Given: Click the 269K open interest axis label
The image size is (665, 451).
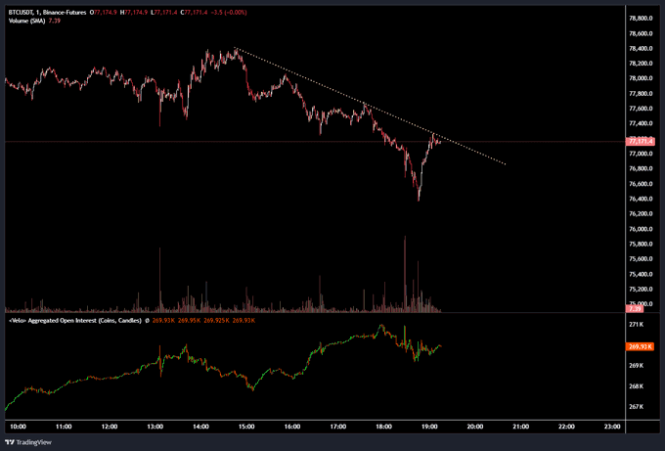Looking at the screenshot, I should (x=637, y=365).
